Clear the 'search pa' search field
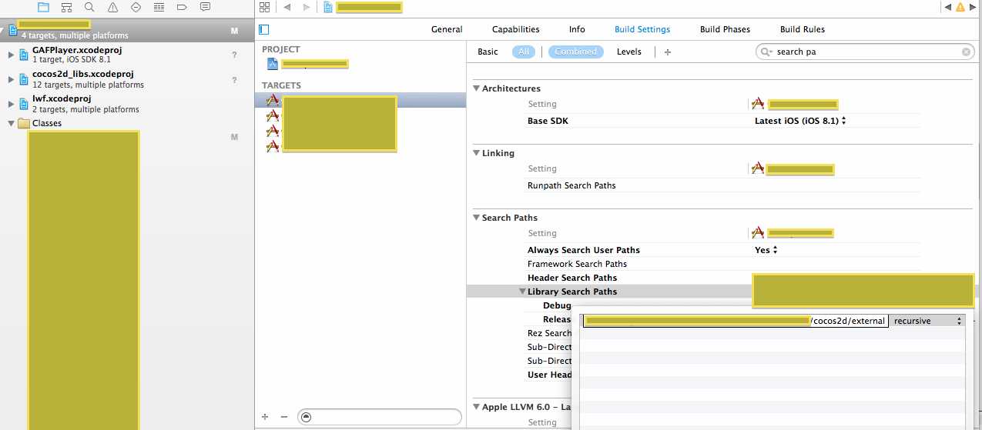 pos(966,52)
